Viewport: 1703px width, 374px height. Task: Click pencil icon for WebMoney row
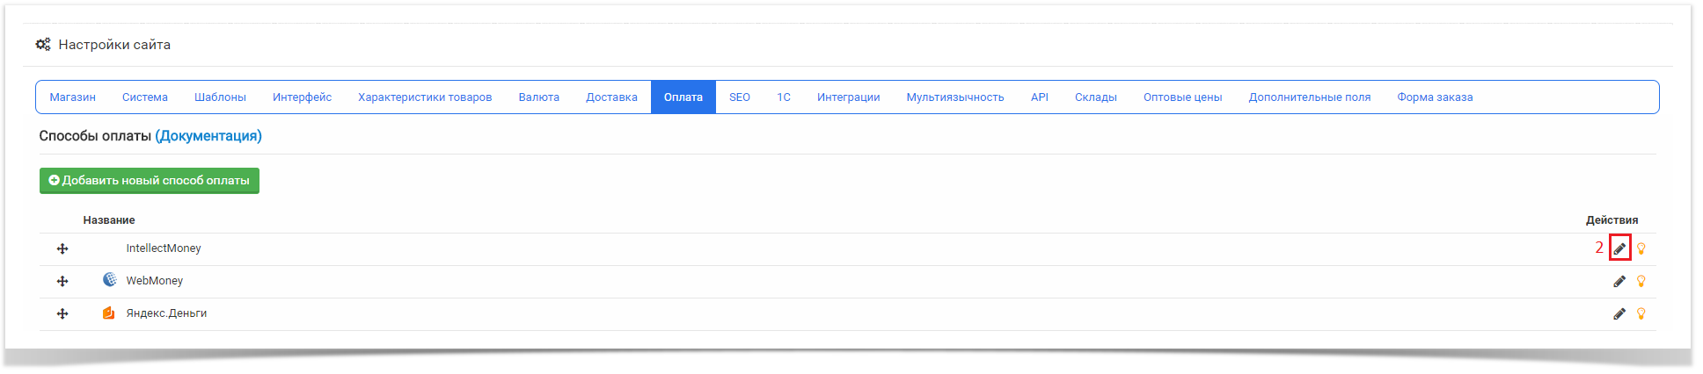(x=1619, y=281)
